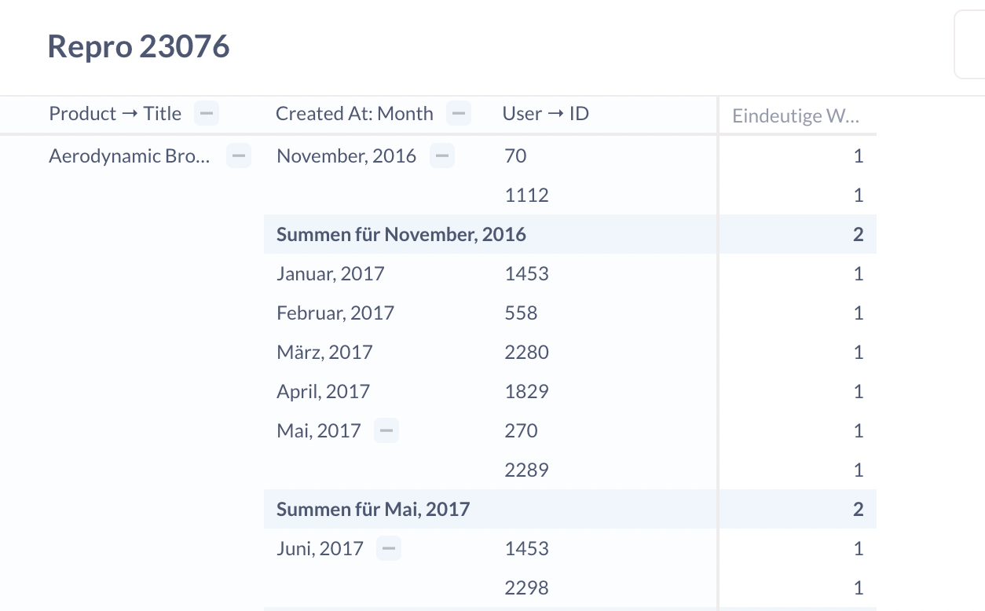Select the cell with user ID 70
The image size is (985, 611).
[515, 155]
